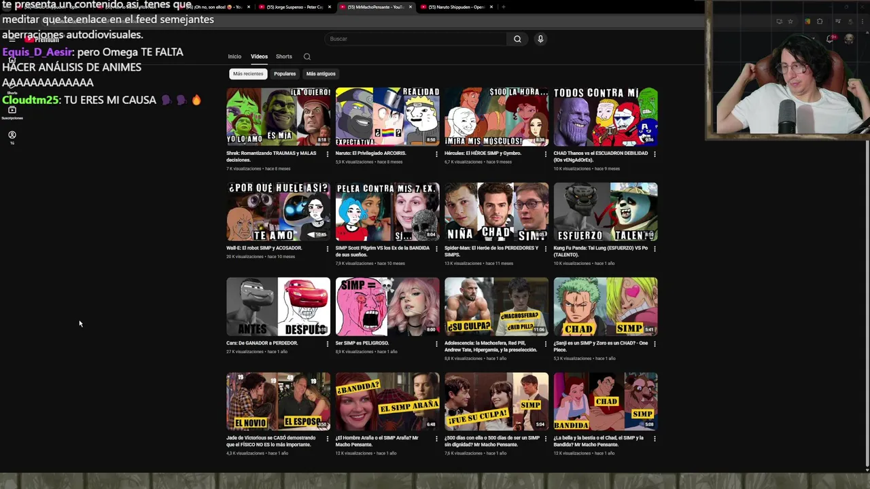Open 'La bella y la bestia' video title
The image size is (870, 489).
tap(599, 441)
